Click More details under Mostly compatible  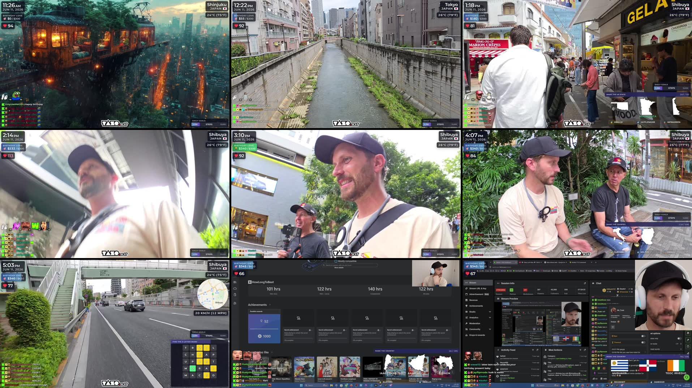click(339, 268)
